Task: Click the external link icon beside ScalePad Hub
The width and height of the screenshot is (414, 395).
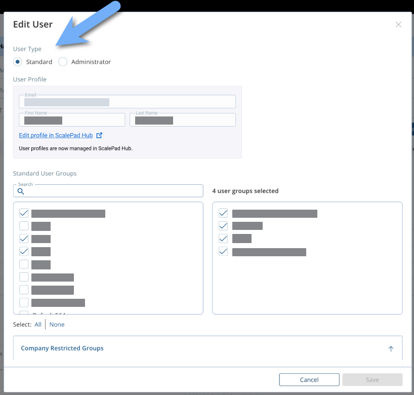Action: tap(99, 135)
